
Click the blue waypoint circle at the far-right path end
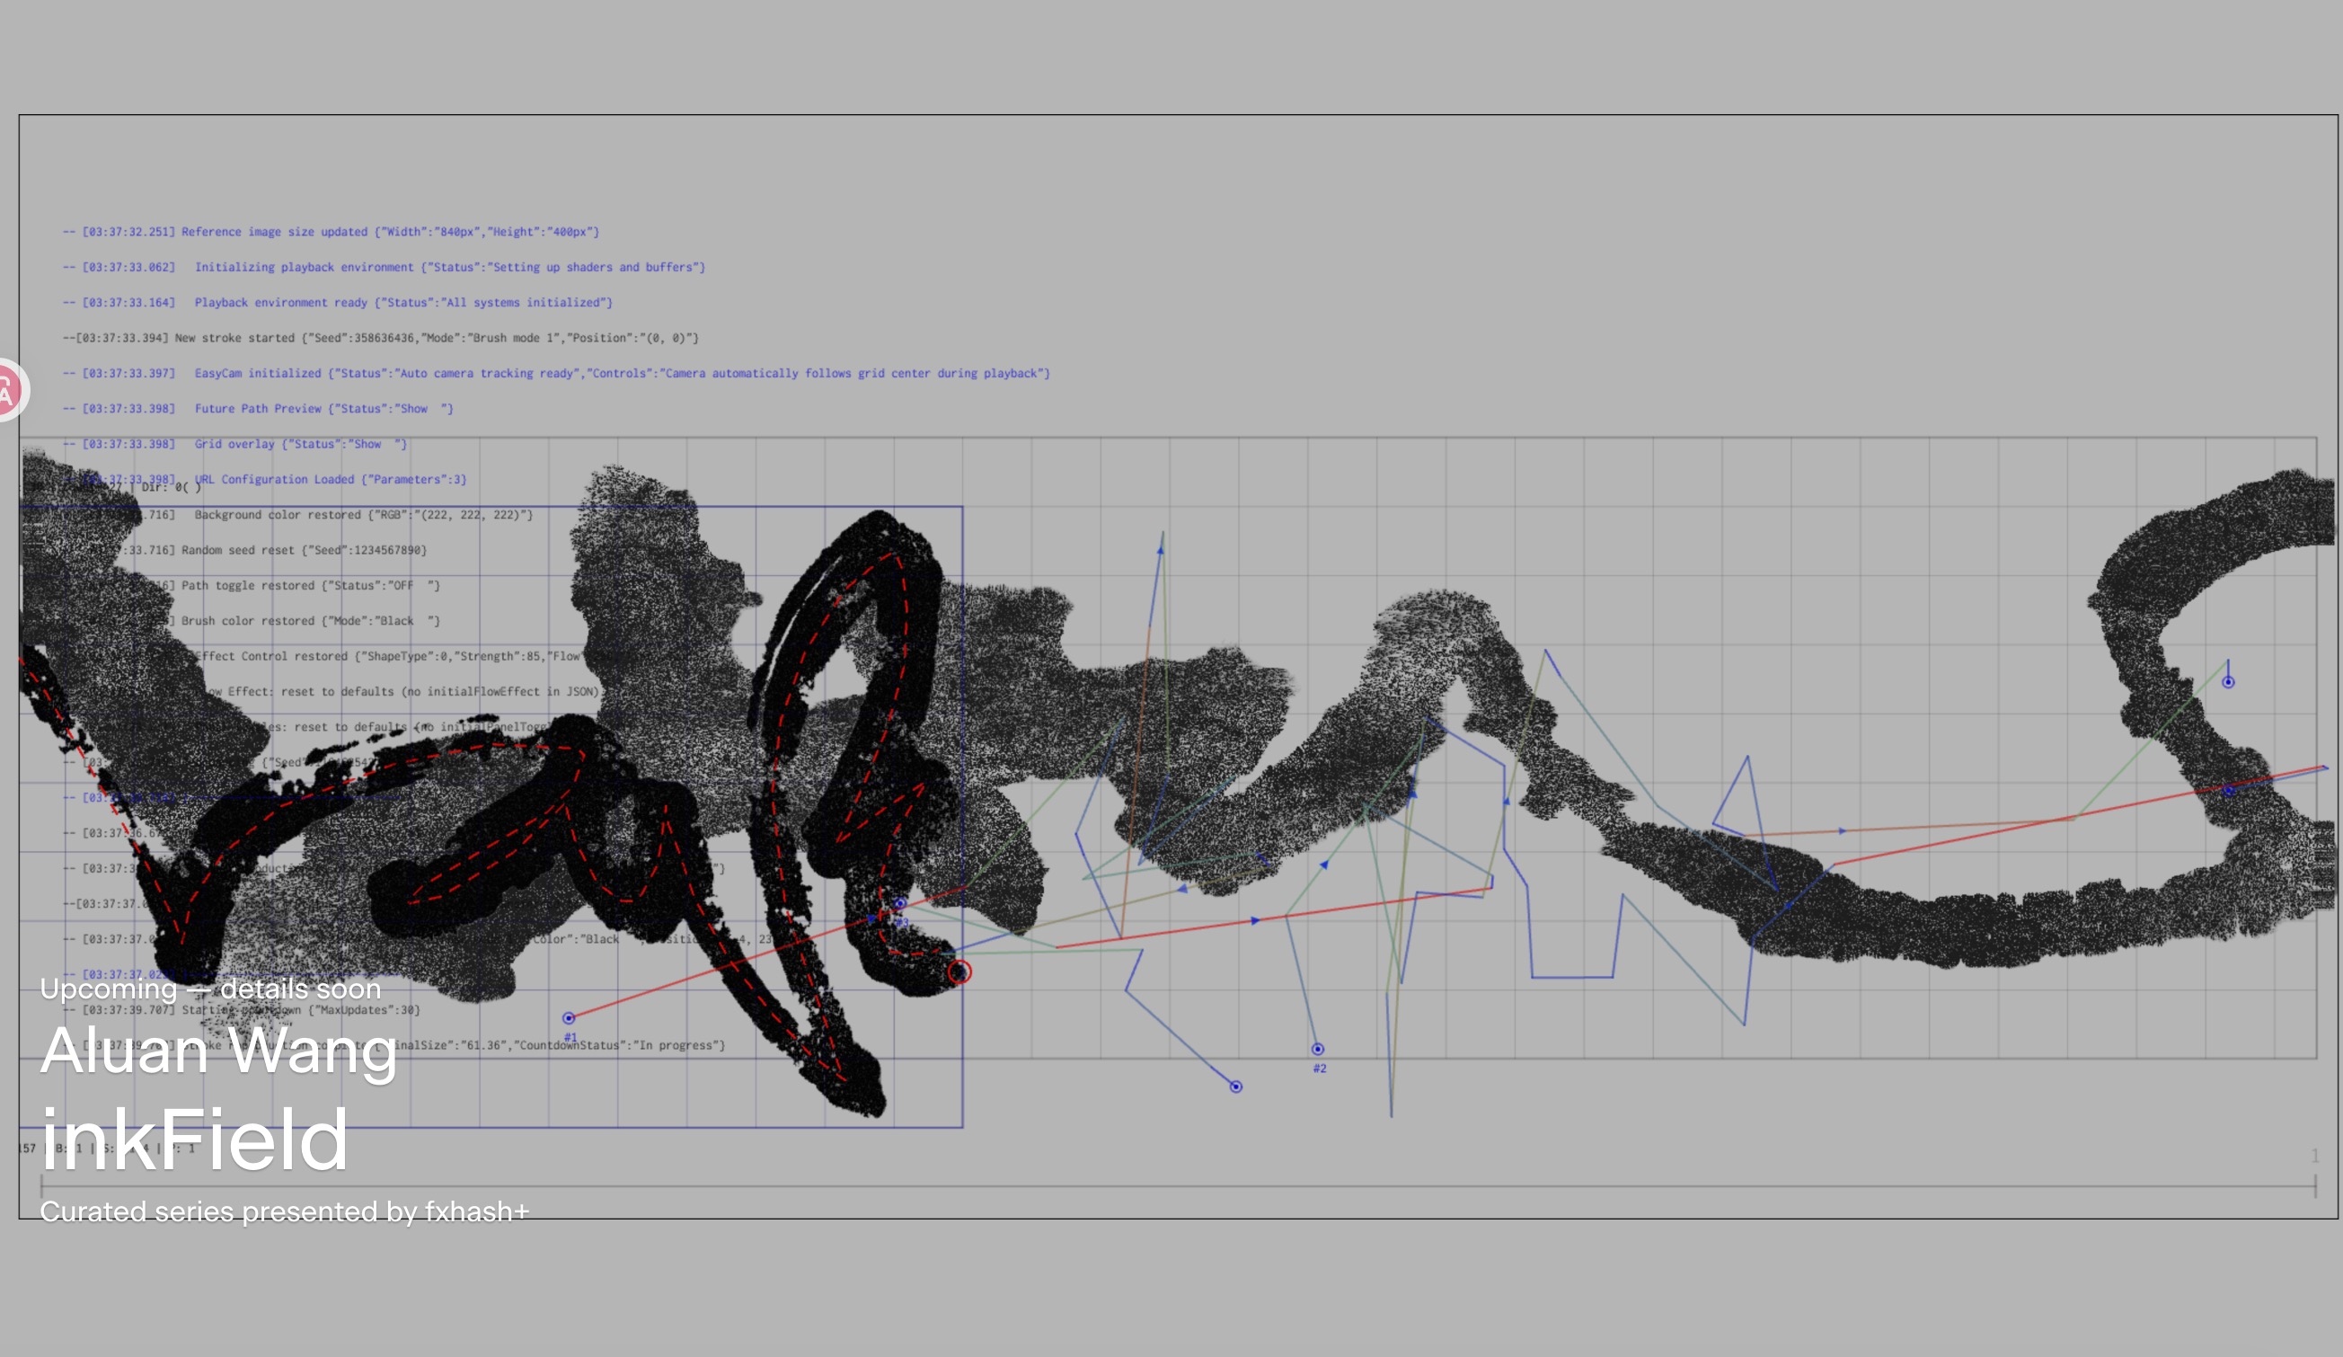pos(2229,683)
